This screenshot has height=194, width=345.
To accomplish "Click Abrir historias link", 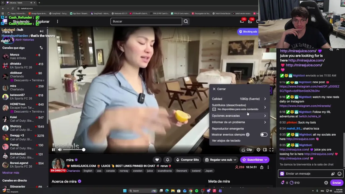I will pyautogui.click(x=25, y=40).
